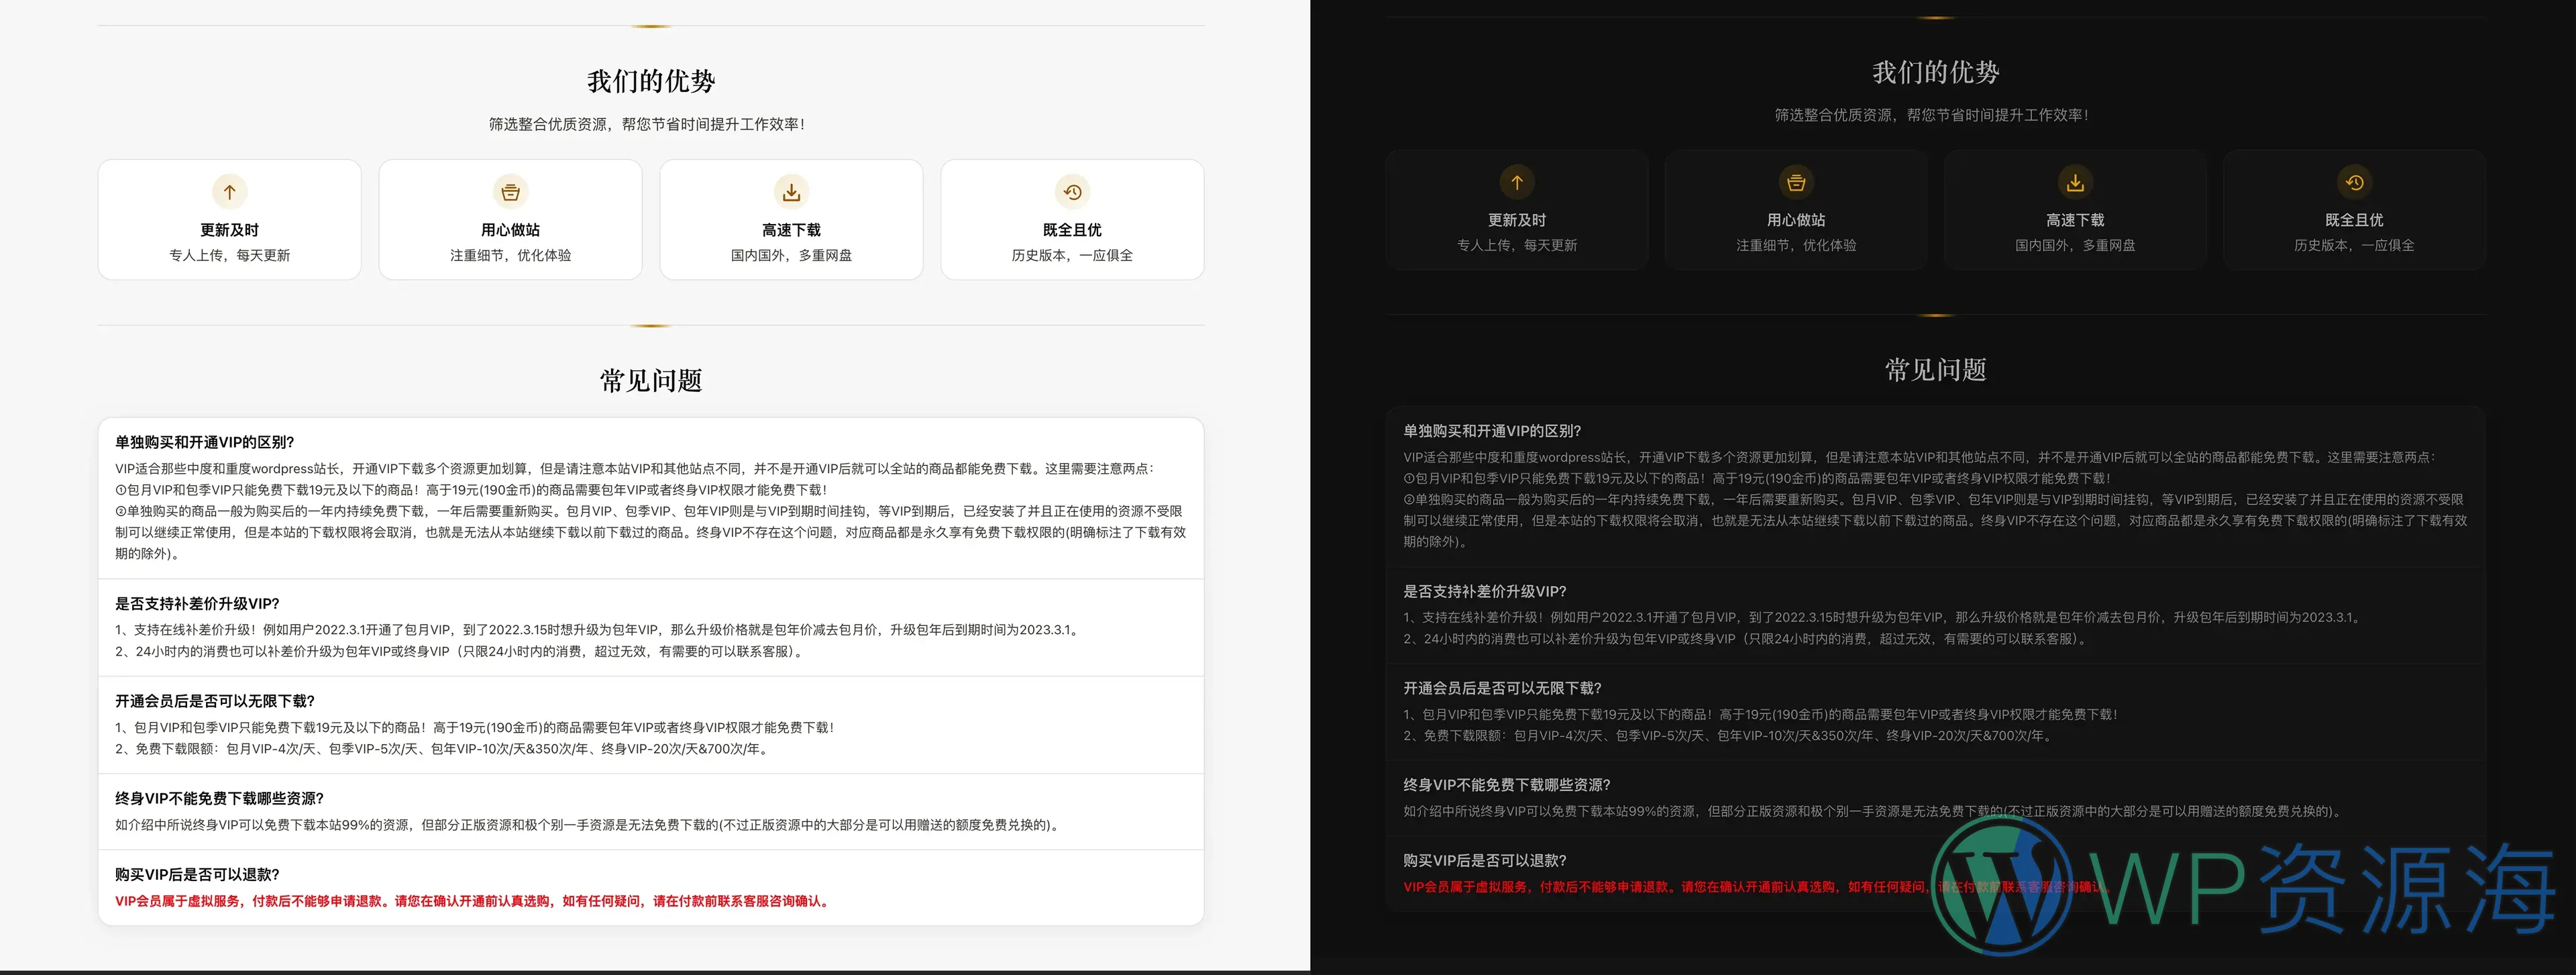
Task: Select the 用心做站 stamp icon
Action: [510, 191]
